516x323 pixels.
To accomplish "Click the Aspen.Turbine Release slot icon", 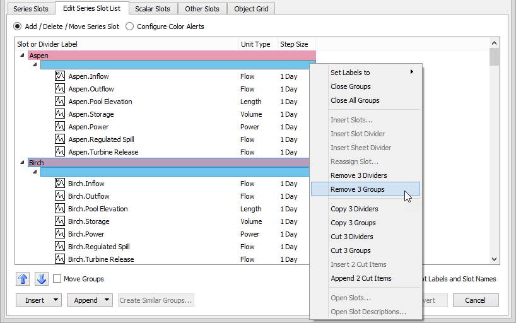I will pos(61,152).
